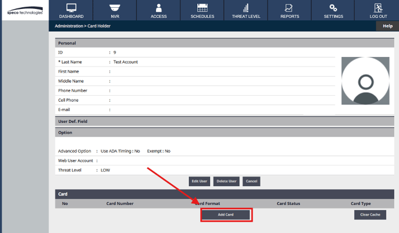Open the Help button
The image size is (399, 233).
[388, 26]
